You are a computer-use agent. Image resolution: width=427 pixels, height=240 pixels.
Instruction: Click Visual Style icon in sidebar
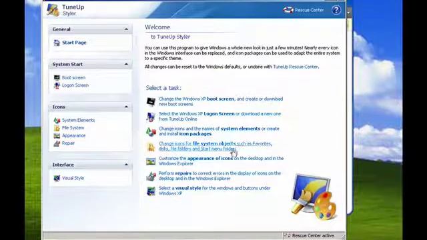click(57, 178)
